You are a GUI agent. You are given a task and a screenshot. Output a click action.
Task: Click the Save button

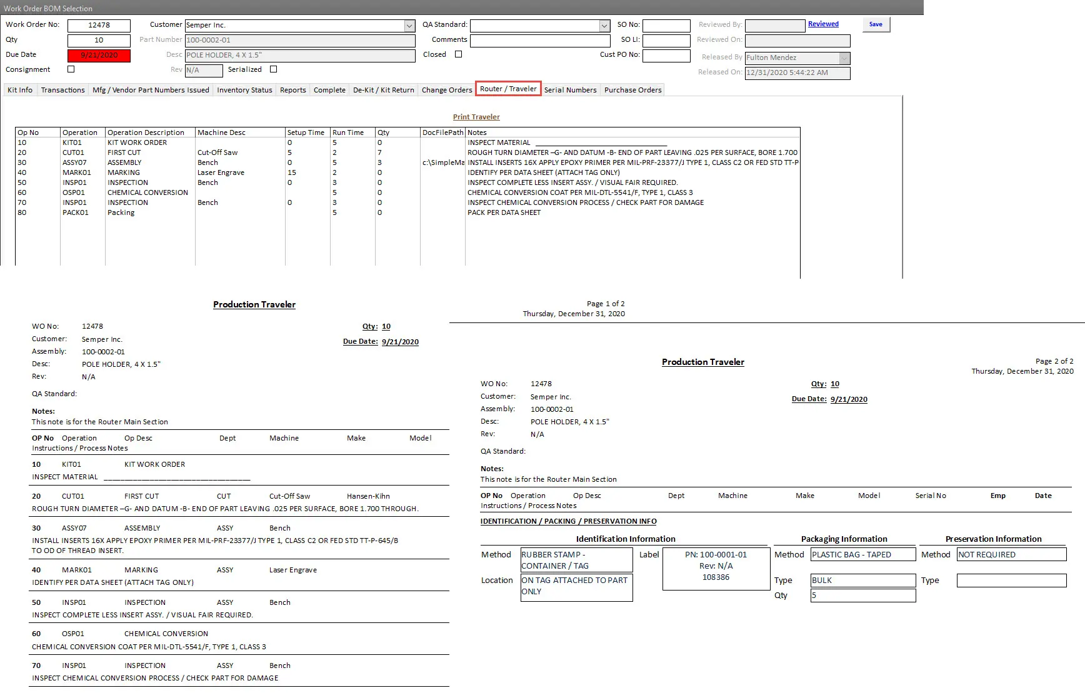tap(876, 24)
